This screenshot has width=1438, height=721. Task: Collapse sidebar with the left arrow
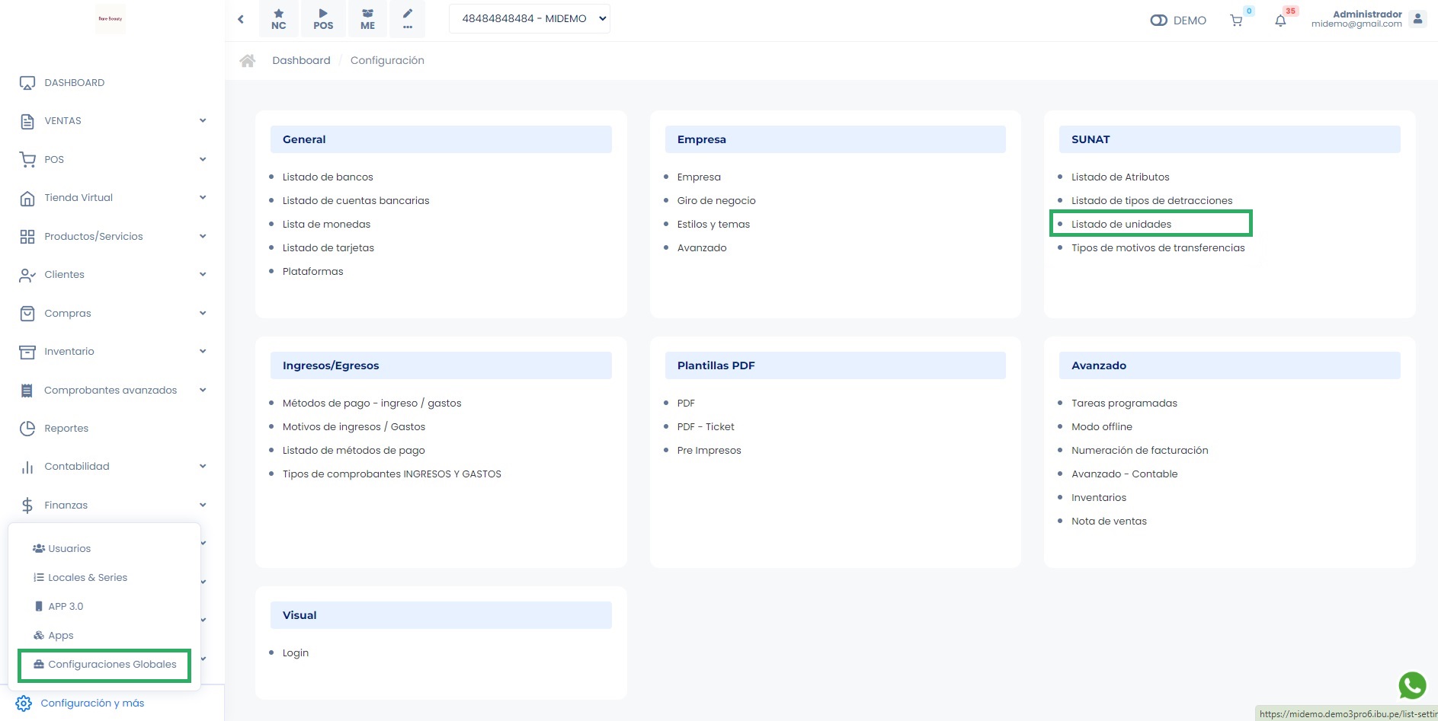coord(241,19)
